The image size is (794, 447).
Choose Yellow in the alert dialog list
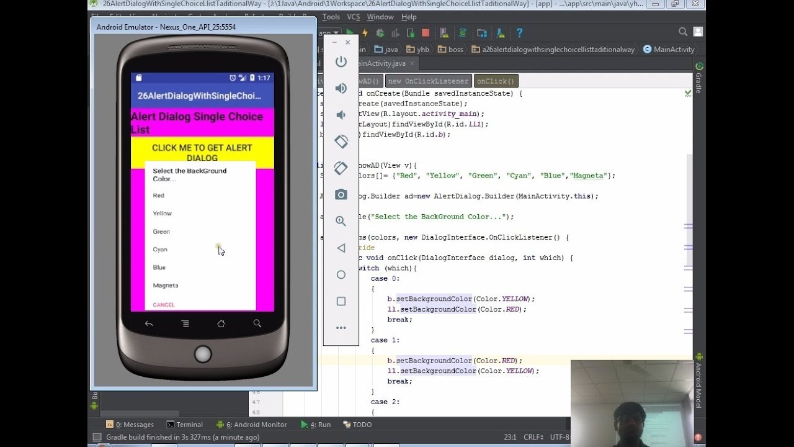point(199,214)
